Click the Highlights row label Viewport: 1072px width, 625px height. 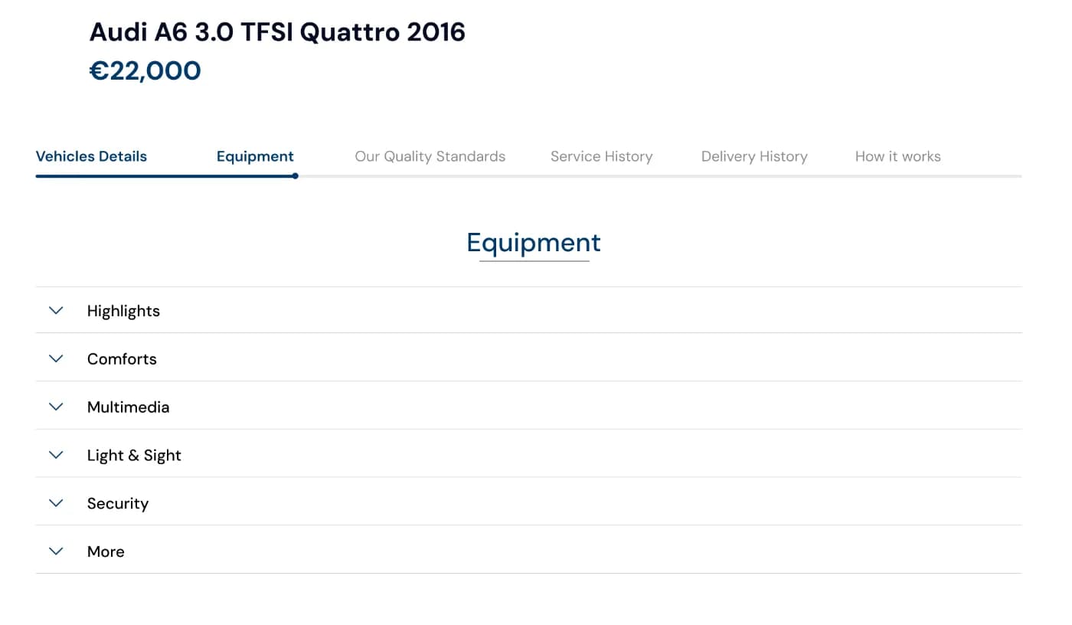pyautogui.click(x=123, y=311)
